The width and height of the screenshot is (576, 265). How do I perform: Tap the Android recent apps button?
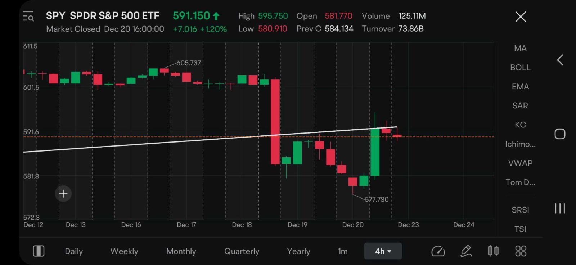point(560,208)
